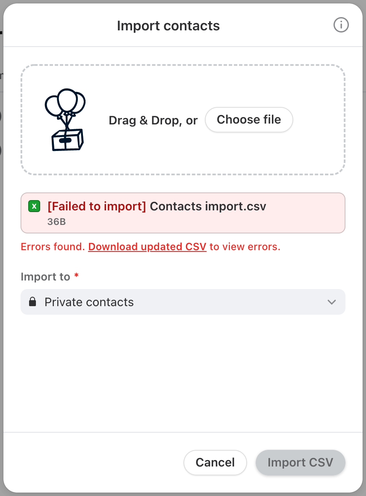Click the Import contacts dialog title
366x496 pixels.
(x=168, y=26)
